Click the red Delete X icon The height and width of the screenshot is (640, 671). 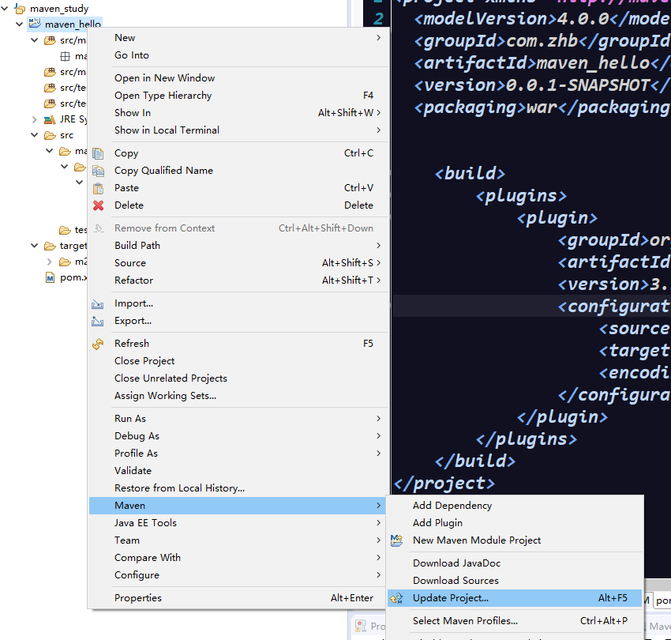coord(99,205)
